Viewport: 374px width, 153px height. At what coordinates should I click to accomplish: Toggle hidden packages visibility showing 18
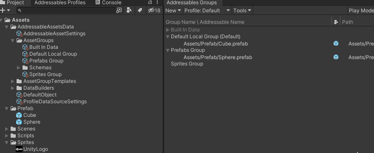pyautogui.click(x=154, y=10)
